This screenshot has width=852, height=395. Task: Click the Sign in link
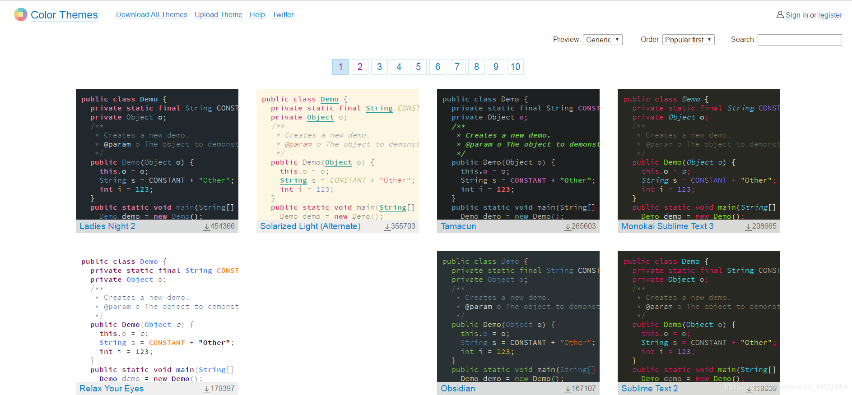[x=797, y=15]
